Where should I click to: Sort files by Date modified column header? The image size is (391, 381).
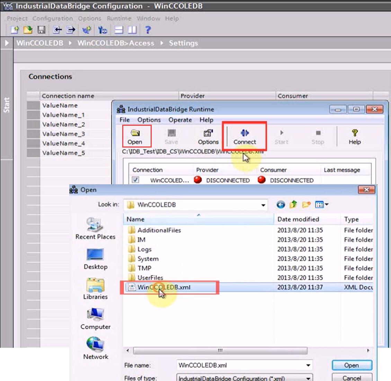point(307,219)
